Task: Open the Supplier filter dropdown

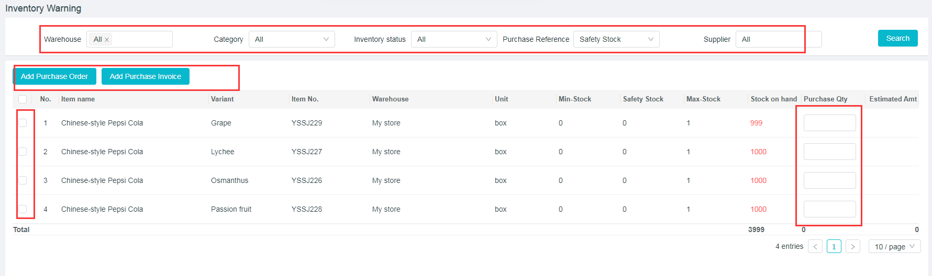Action: [x=778, y=39]
